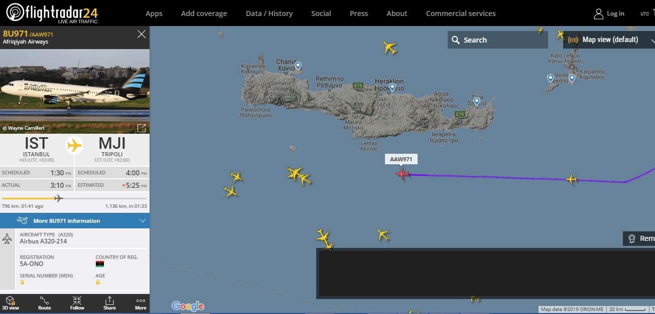Enable Follow for this flight
The image size is (655, 314).
[x=77, y=303]
